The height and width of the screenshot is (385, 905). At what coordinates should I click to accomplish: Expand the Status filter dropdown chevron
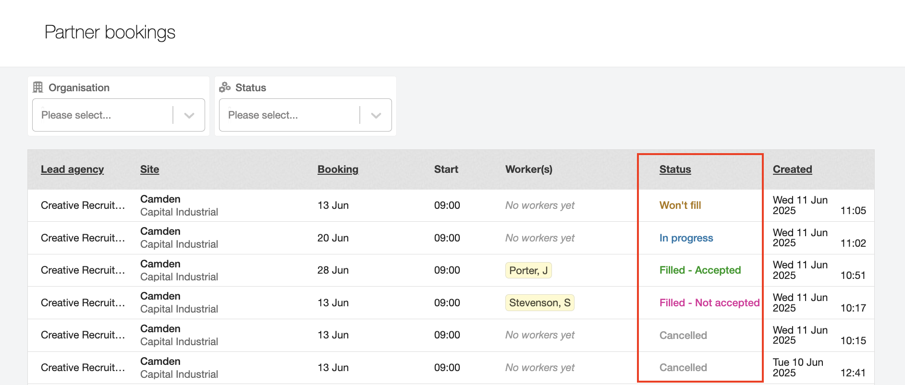tap(376, 115)
